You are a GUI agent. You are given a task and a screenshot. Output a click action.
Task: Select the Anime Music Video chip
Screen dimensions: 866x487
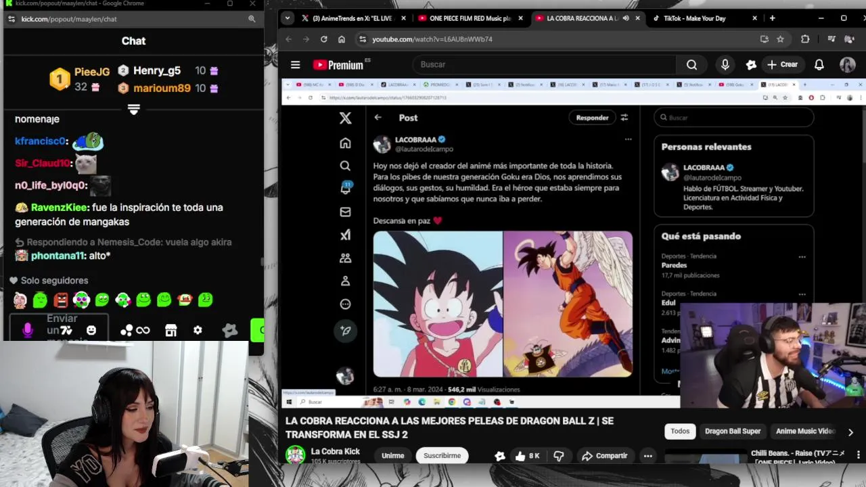tap(805, 432)
